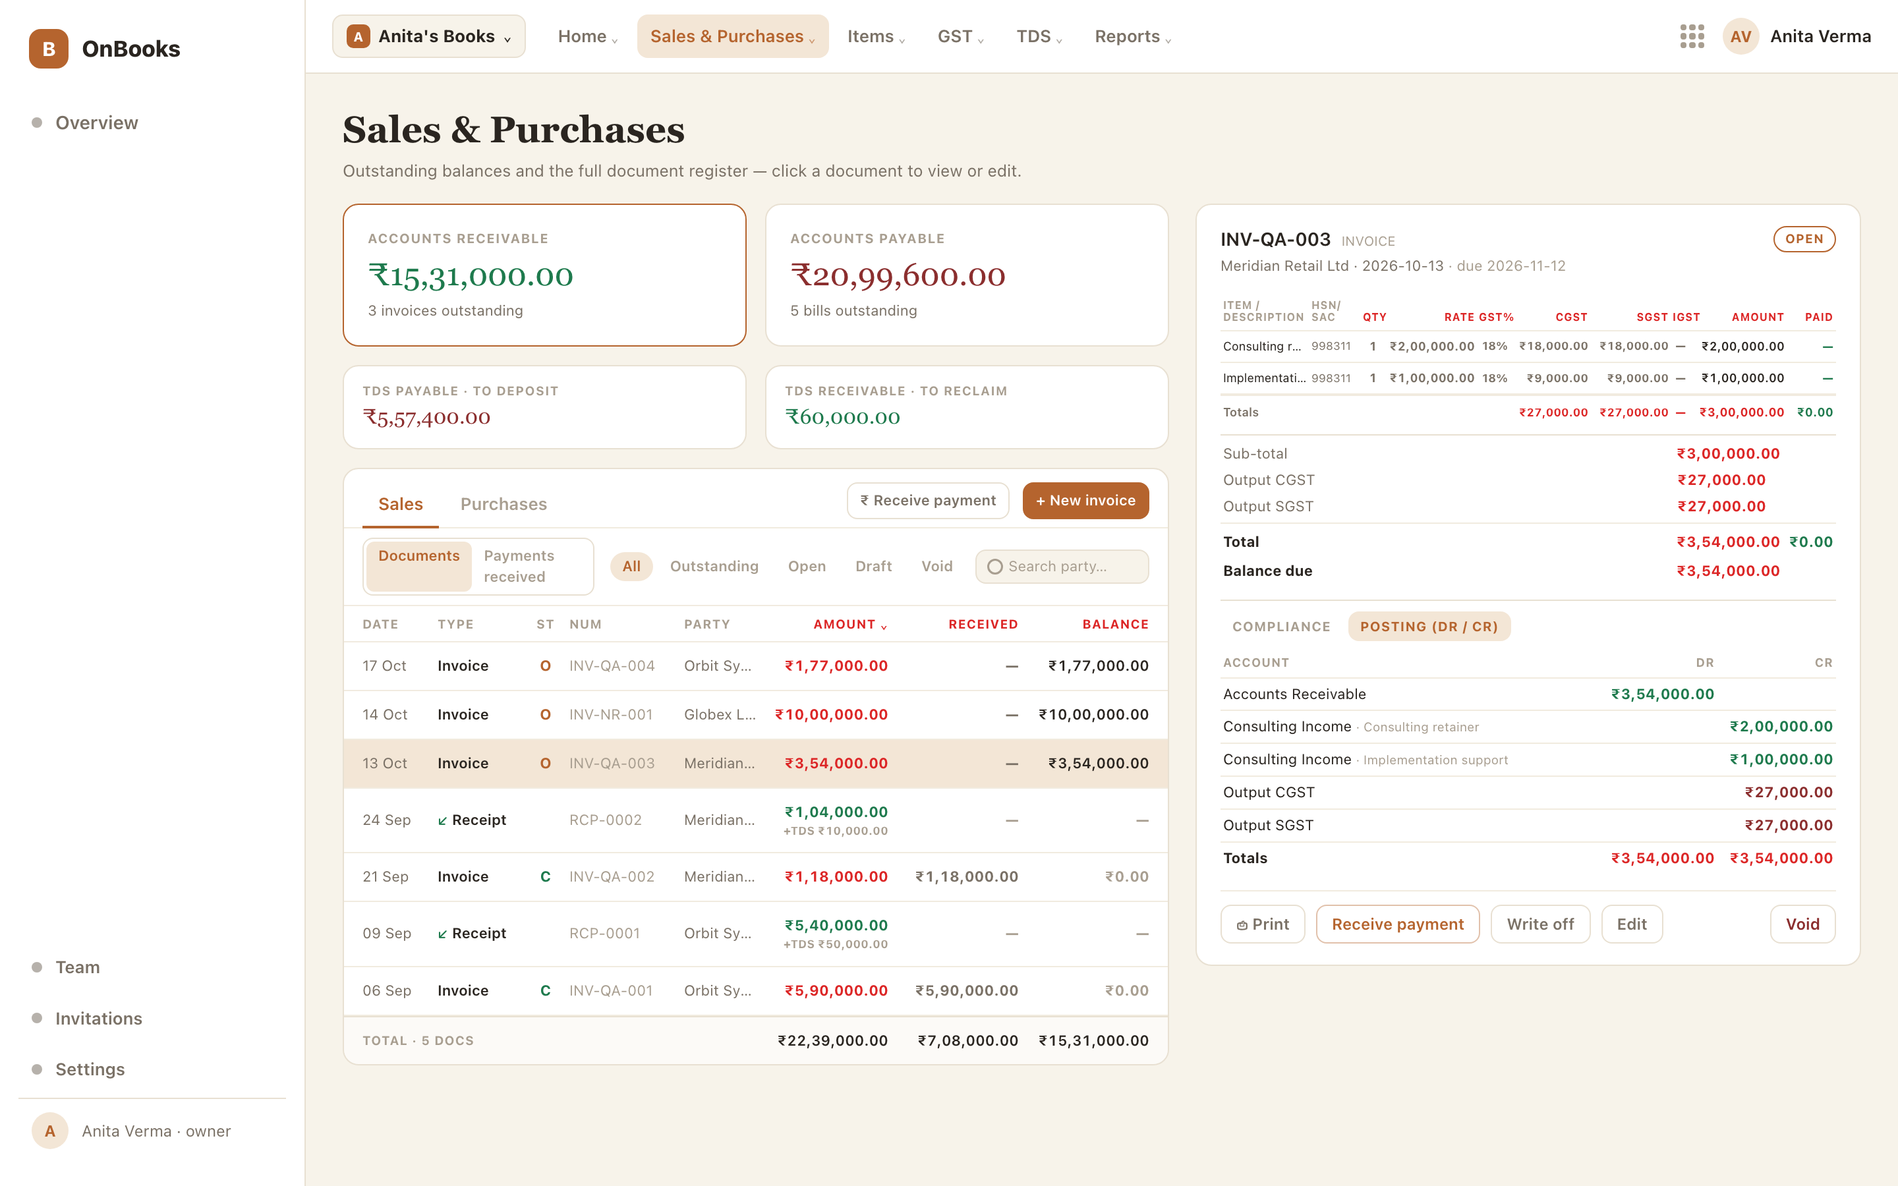Click the Overview sidebar bullet
The image size is (1898, 1186).
pyautogui.click(x=36, y=123)
